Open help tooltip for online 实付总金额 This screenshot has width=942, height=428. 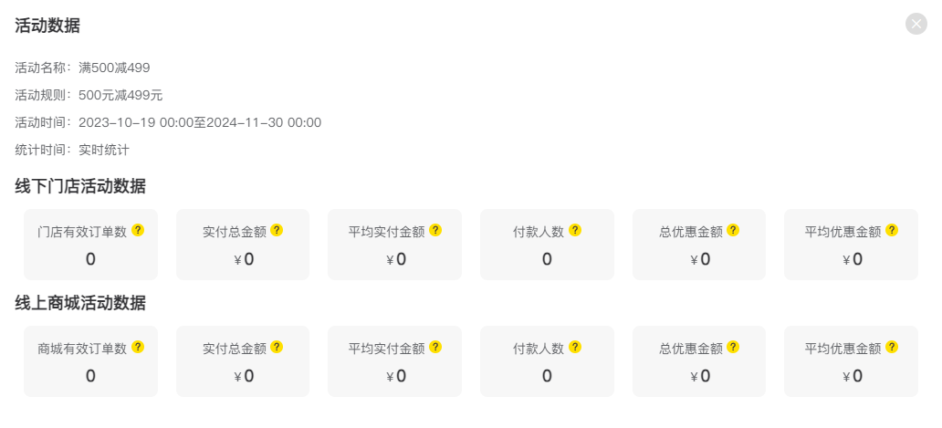pos(277,347)
